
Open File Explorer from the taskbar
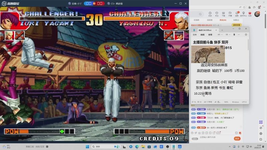143,147
